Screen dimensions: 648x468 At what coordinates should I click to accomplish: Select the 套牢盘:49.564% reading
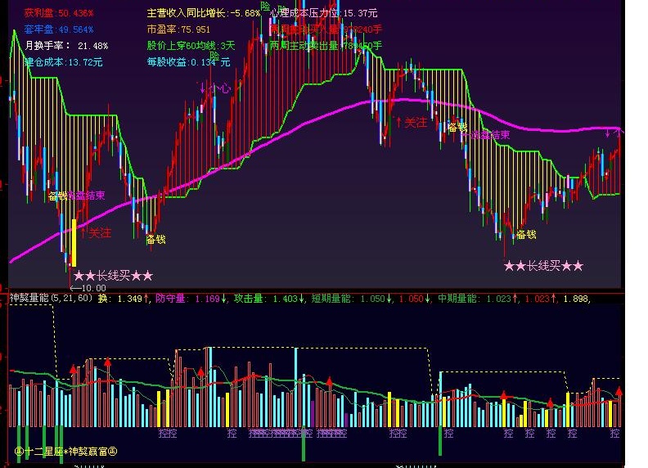point(59,29)
